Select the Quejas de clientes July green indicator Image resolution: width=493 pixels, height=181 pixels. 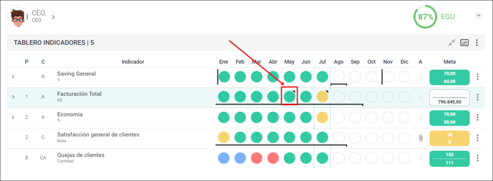tap(322, 158)
